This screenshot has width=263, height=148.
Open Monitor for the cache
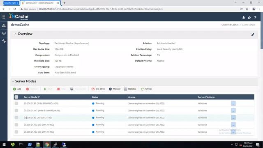tap(115, 89)
